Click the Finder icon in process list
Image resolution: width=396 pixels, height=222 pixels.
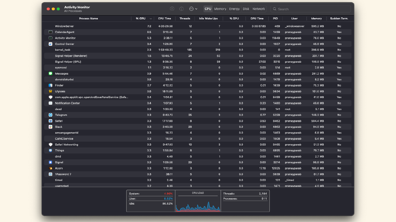point(50,86)
